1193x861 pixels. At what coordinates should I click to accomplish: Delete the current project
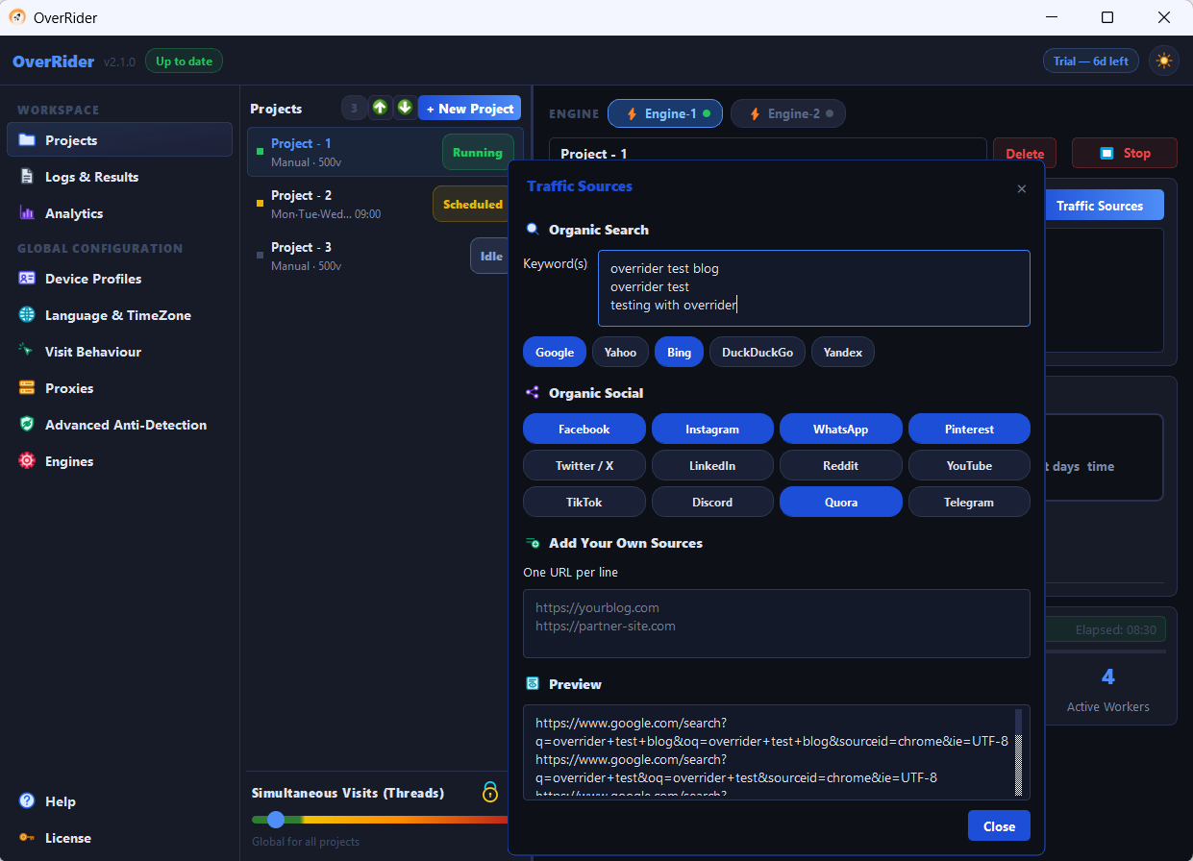(x=1025, y=154)
